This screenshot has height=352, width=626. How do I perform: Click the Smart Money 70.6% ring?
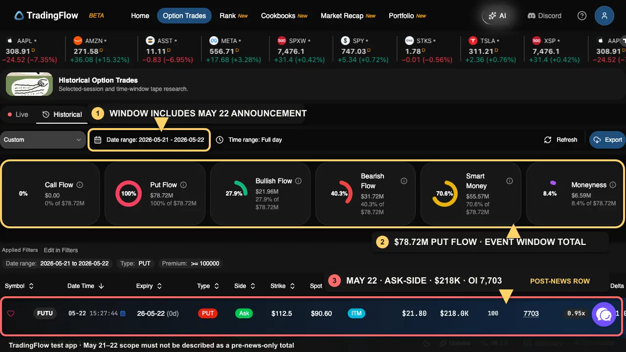point(445,193)
